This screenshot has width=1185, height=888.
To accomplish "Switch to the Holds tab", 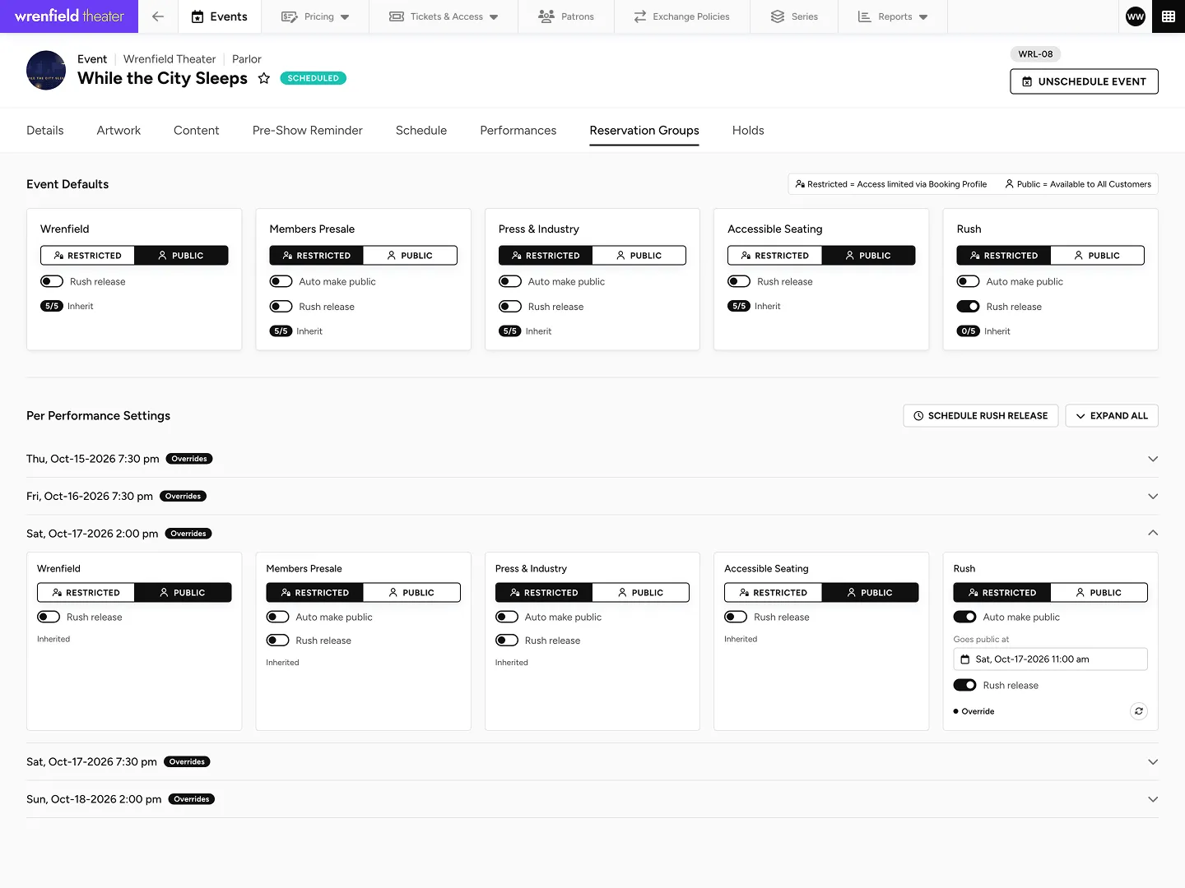I will pos(748,130).
